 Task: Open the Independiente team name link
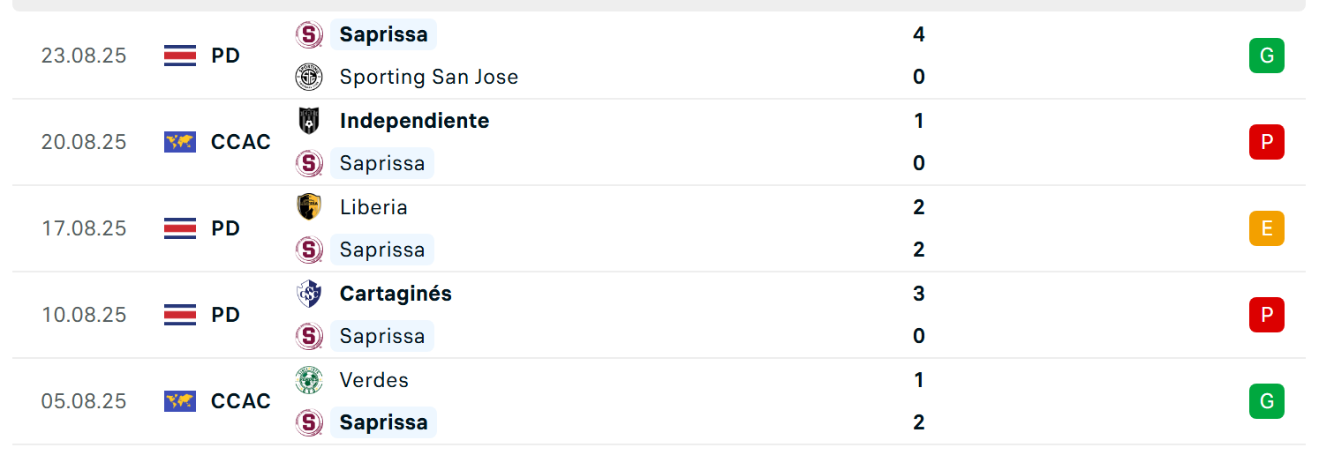(x=415, y=121)
